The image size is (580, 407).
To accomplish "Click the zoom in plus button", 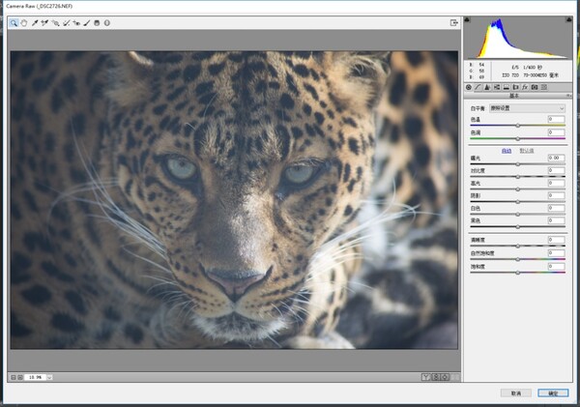I will pyautogui.click(x=20, y=377).
